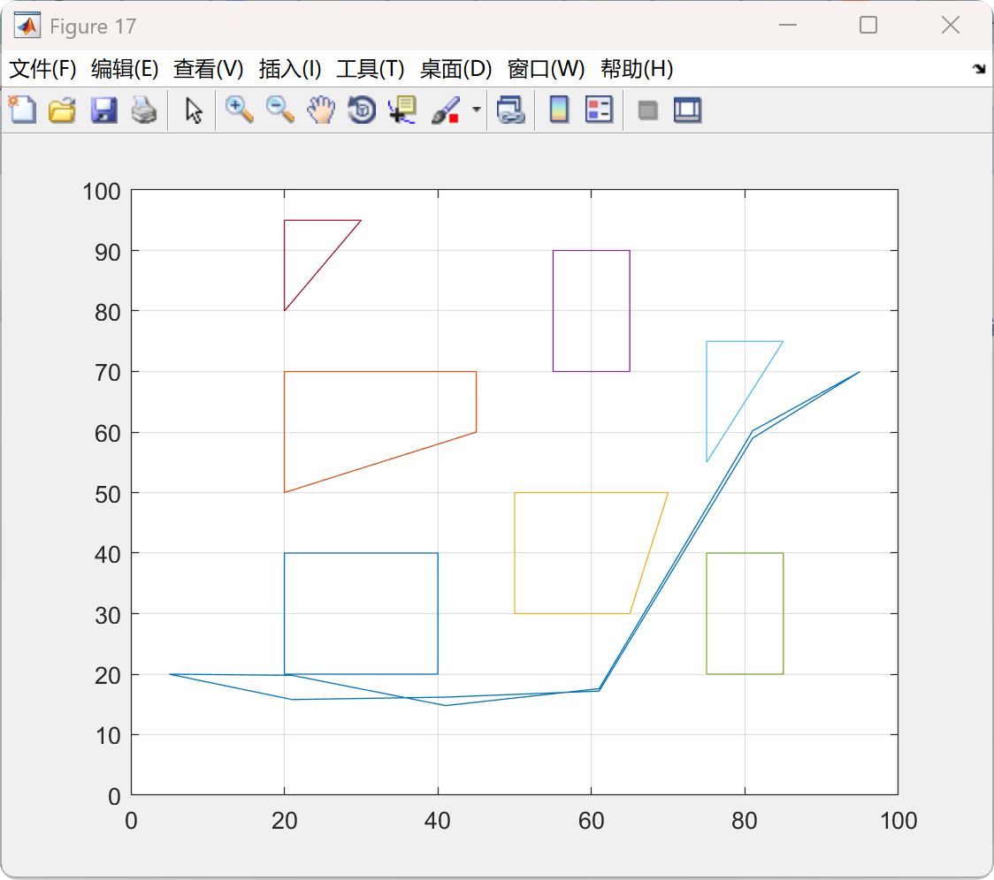Click the Hide Plot Tools icon
The height and width of the screenshot is (880, 994).
point(647,110)
